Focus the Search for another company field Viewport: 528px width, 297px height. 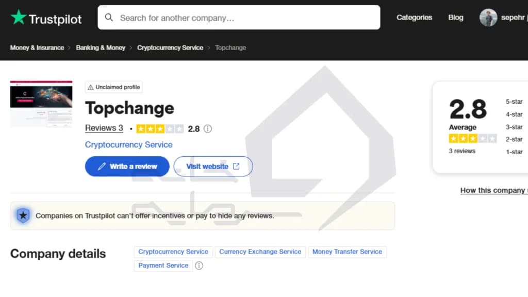[239, 18]
